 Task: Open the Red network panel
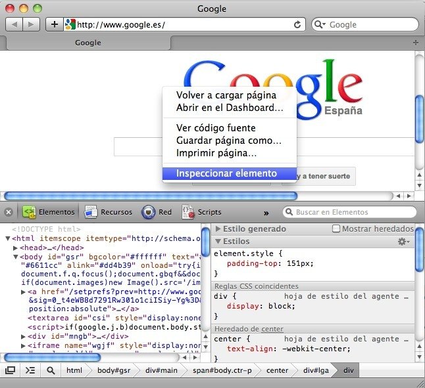(x=157, y=212)
